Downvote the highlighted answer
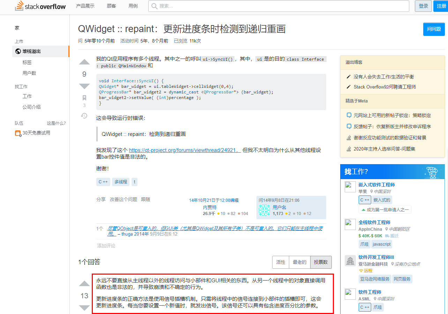Image resolution: width=448 pixels, height=314 pixels. 84,308
